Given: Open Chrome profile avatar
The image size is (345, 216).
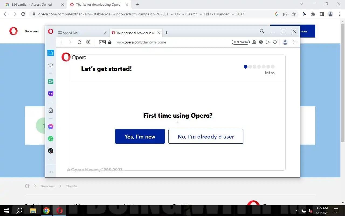Looking at the screenshot, I should 330,14.
